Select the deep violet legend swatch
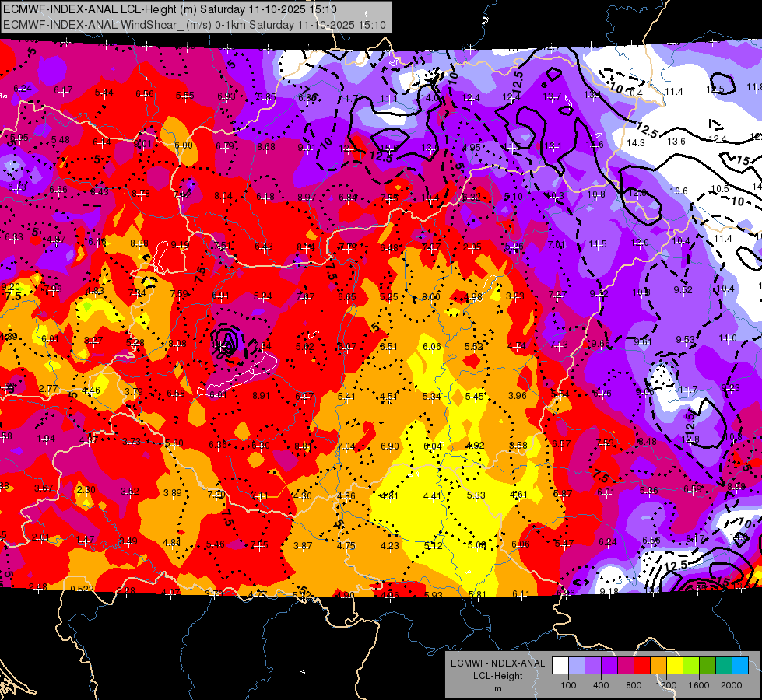The image size is (762, 700). coord(609,666)
